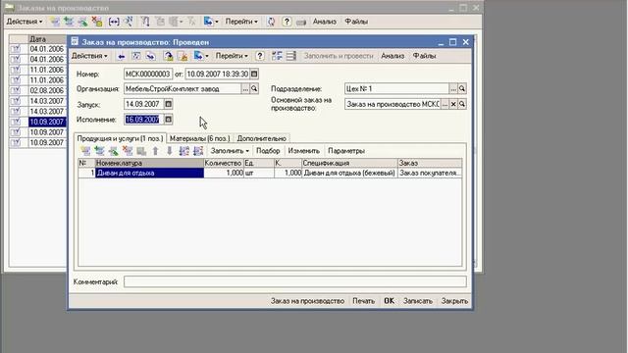Click Спецификация cell Диван для отдыха (бежевый)

click(349, 173)
